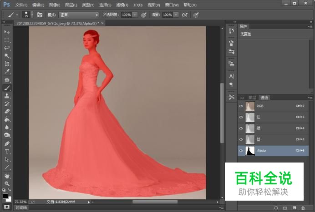Toggle visibility of the RGB channel
The width and height of the screenshot is (315, 212).
coord(241,106)
